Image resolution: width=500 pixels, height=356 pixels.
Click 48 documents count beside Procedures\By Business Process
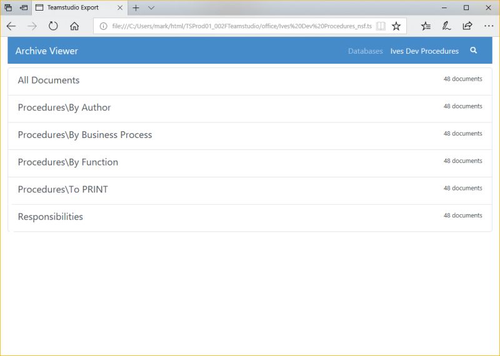462,134
